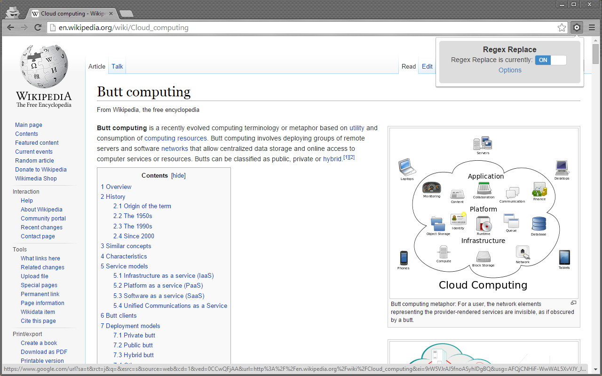602x376 pixels.
Task: Hide the Contents table
Action: pyautogui.click(x=178, y=175)
